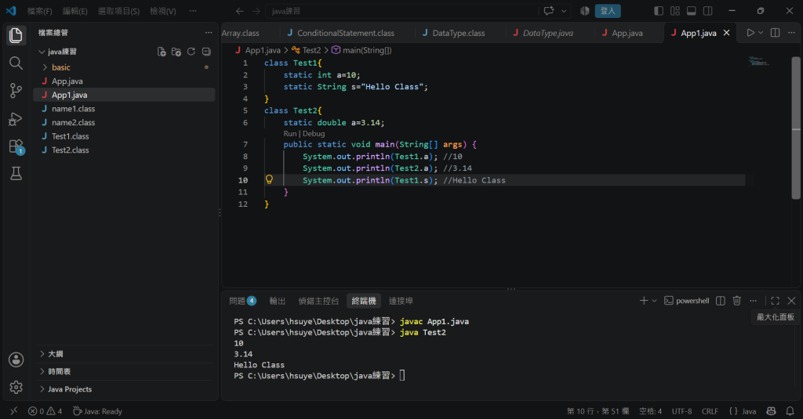Viewport: 803px width, 419px height.
Task: Click New File icon in java練習 folder header
Action: coord(162,52)
